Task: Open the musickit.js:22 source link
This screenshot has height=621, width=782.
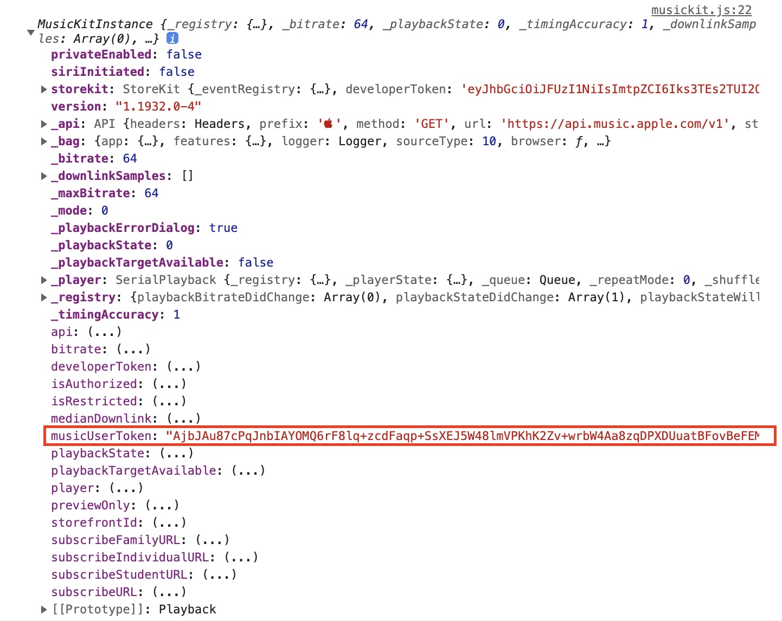Action: (x=701, y=10)
